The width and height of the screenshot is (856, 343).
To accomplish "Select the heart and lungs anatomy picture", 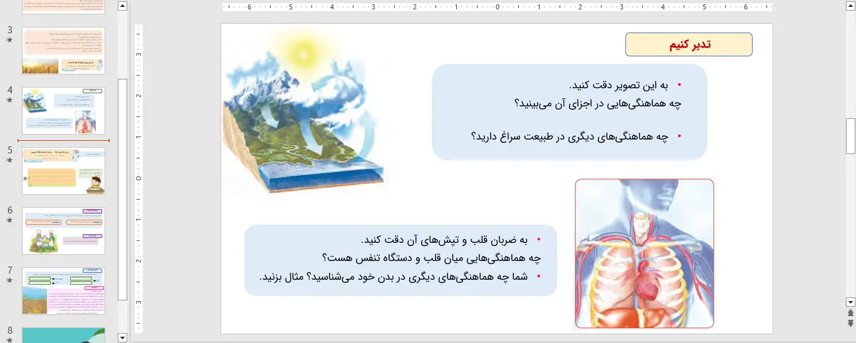I will pyautogui.click(x=644, y=253).
